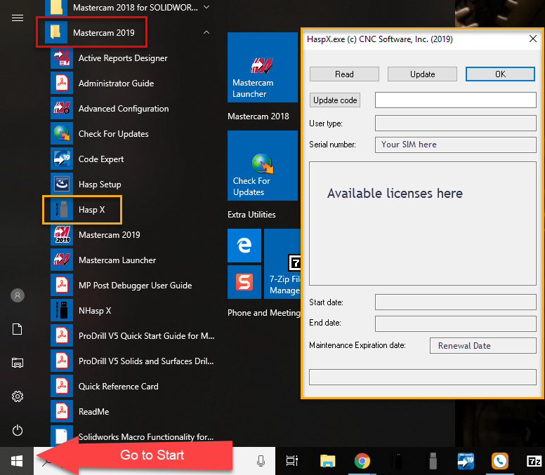Click the End date field

click(455, 323)
